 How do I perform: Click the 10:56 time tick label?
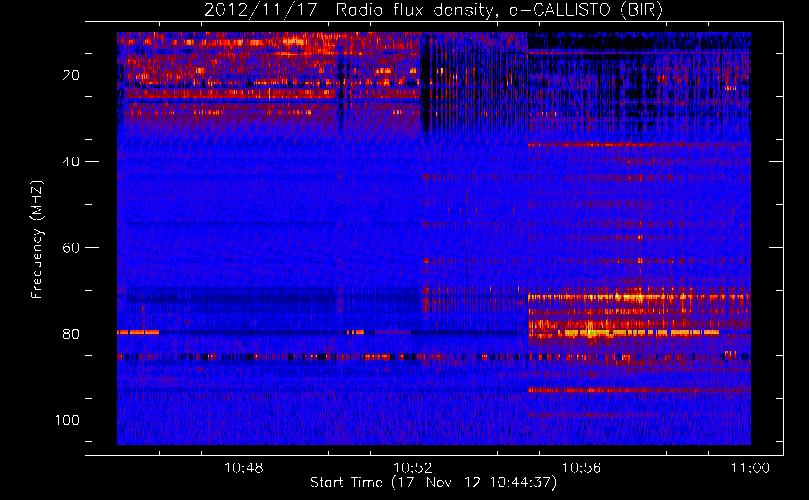click(582, 468)
